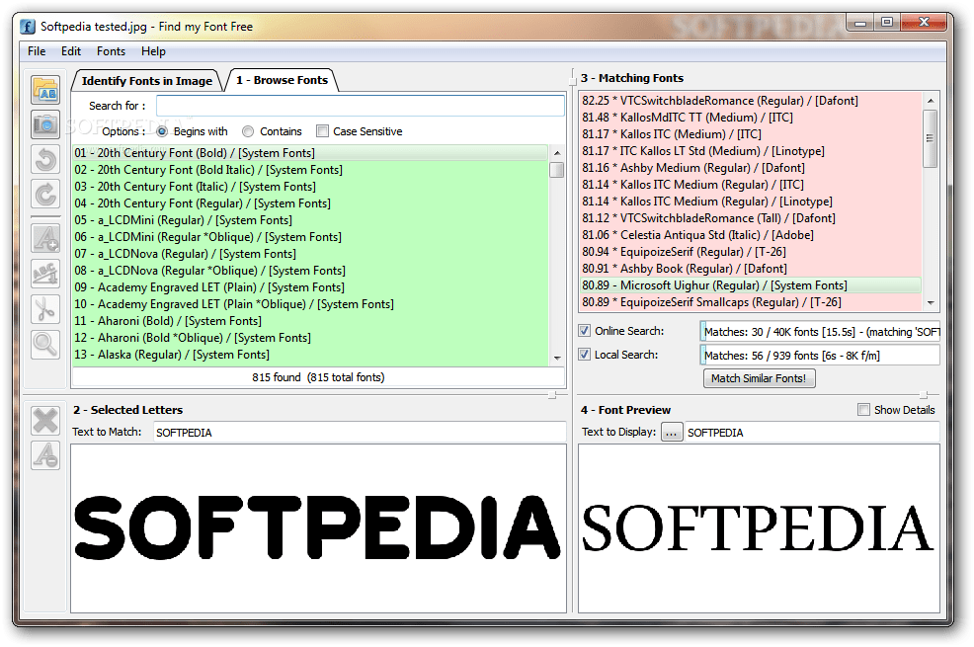Click the rotate clockwise arrow icon
The height and width of the screenshot is (647, 974).
click(x=45, y=194)
